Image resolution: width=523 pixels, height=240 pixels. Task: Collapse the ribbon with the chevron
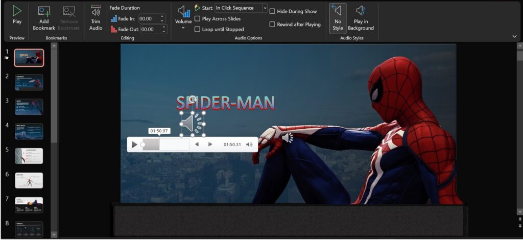(x=515, y=36)
